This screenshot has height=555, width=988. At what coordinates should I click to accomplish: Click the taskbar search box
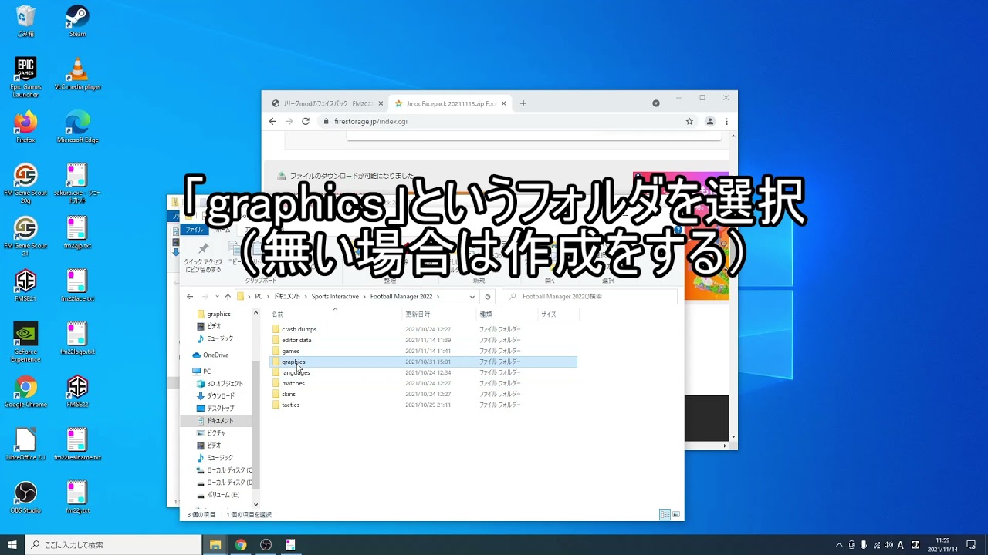coord(113,544)
